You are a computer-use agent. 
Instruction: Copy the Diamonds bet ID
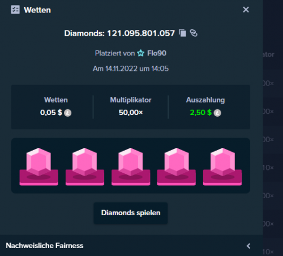[x=182, y=33]
